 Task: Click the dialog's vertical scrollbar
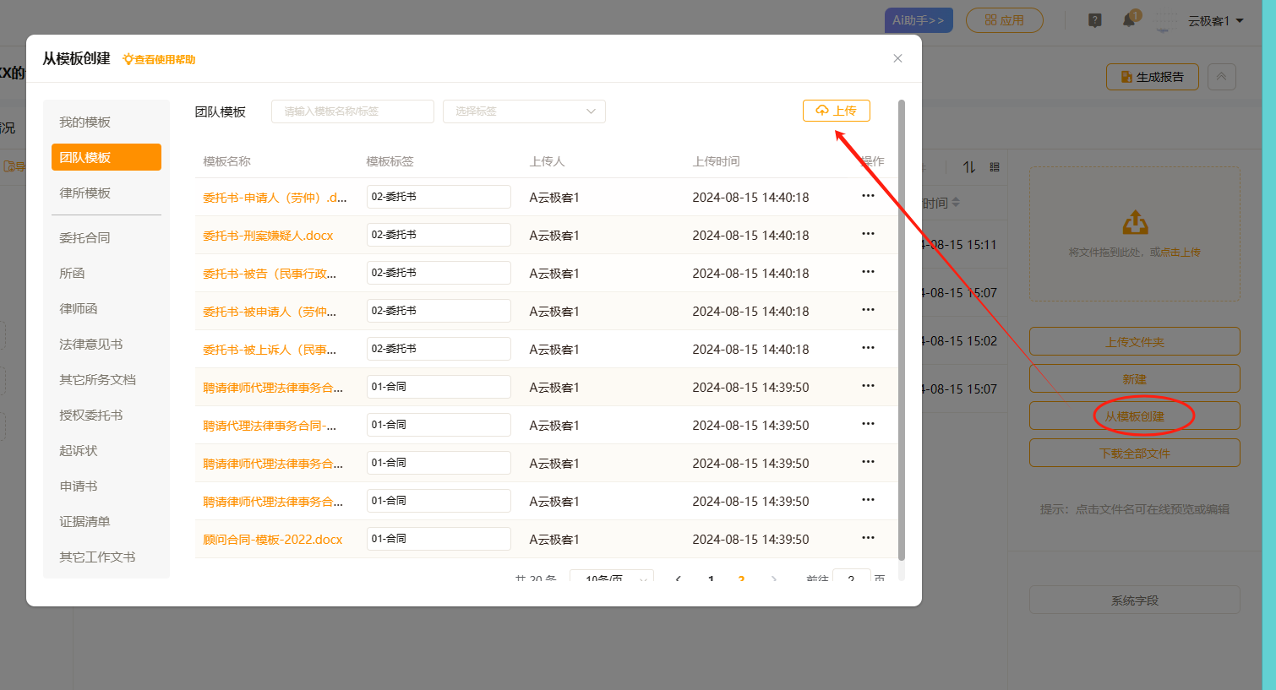click(902, 329)
